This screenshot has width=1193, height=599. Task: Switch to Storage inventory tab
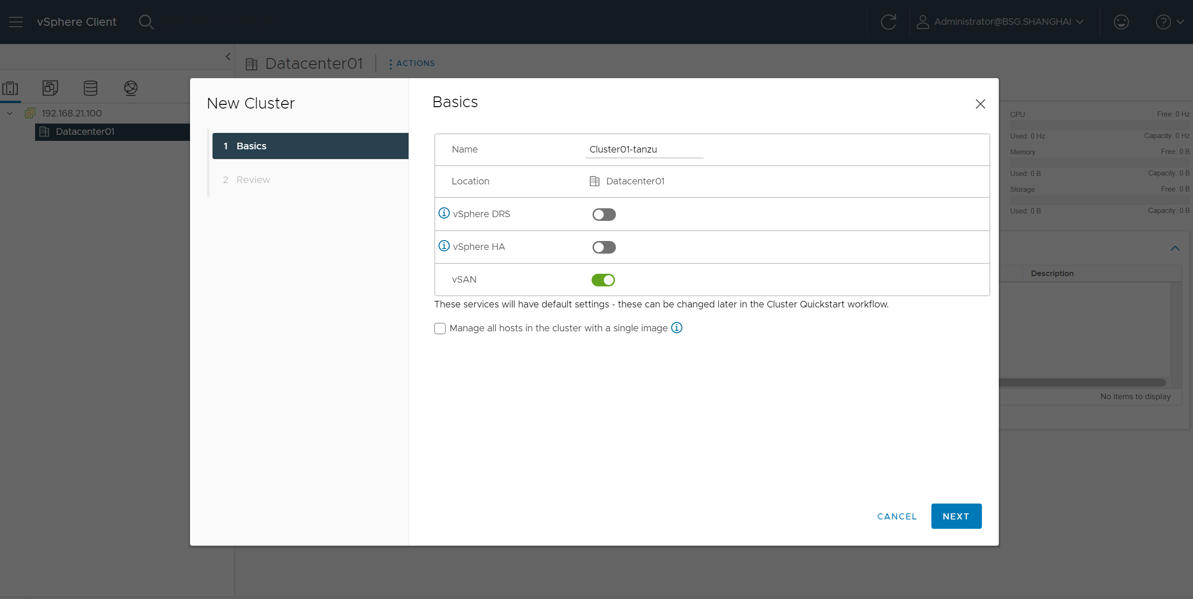[x=90, y=88]
